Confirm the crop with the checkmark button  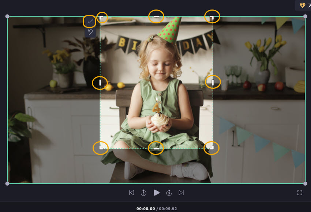click(90, 22)
